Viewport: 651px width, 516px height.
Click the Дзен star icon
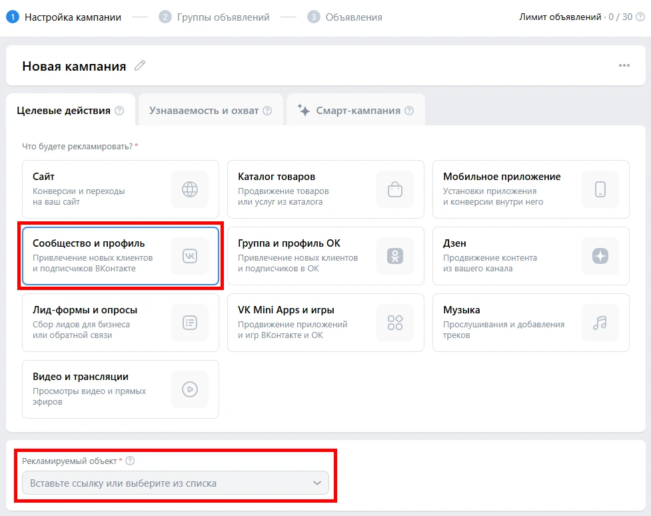coord(600,256)
